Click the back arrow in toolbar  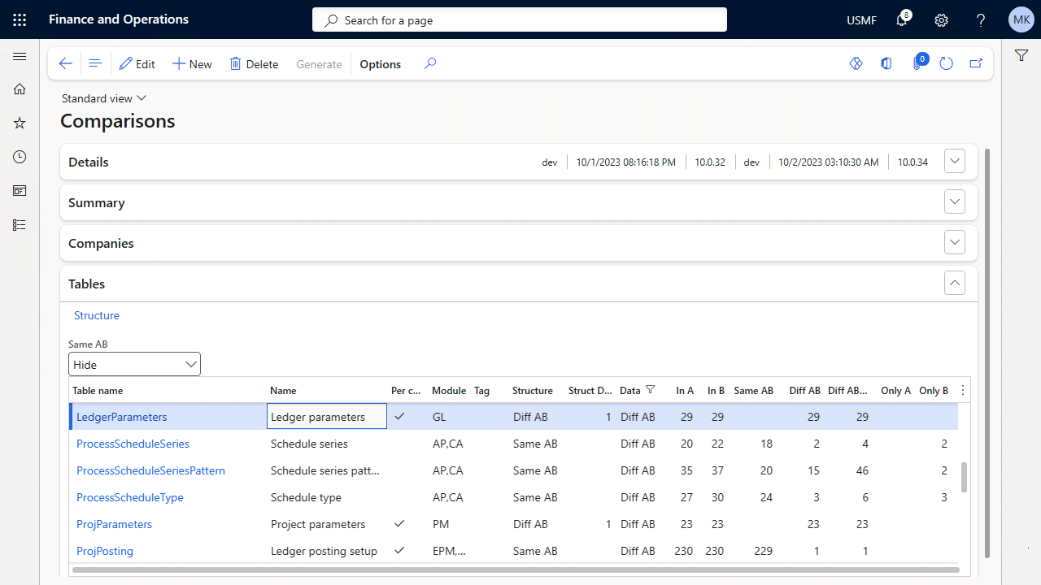(x=66, y=64)
